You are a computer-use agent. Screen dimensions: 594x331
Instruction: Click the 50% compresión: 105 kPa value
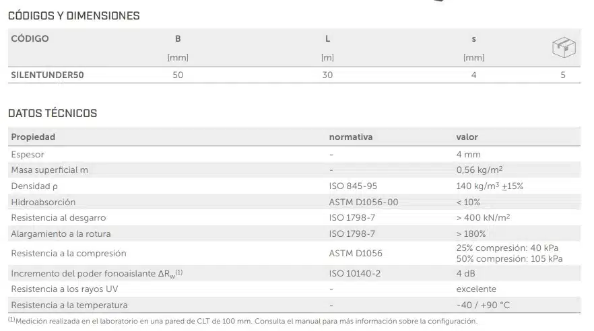point(509,259)
